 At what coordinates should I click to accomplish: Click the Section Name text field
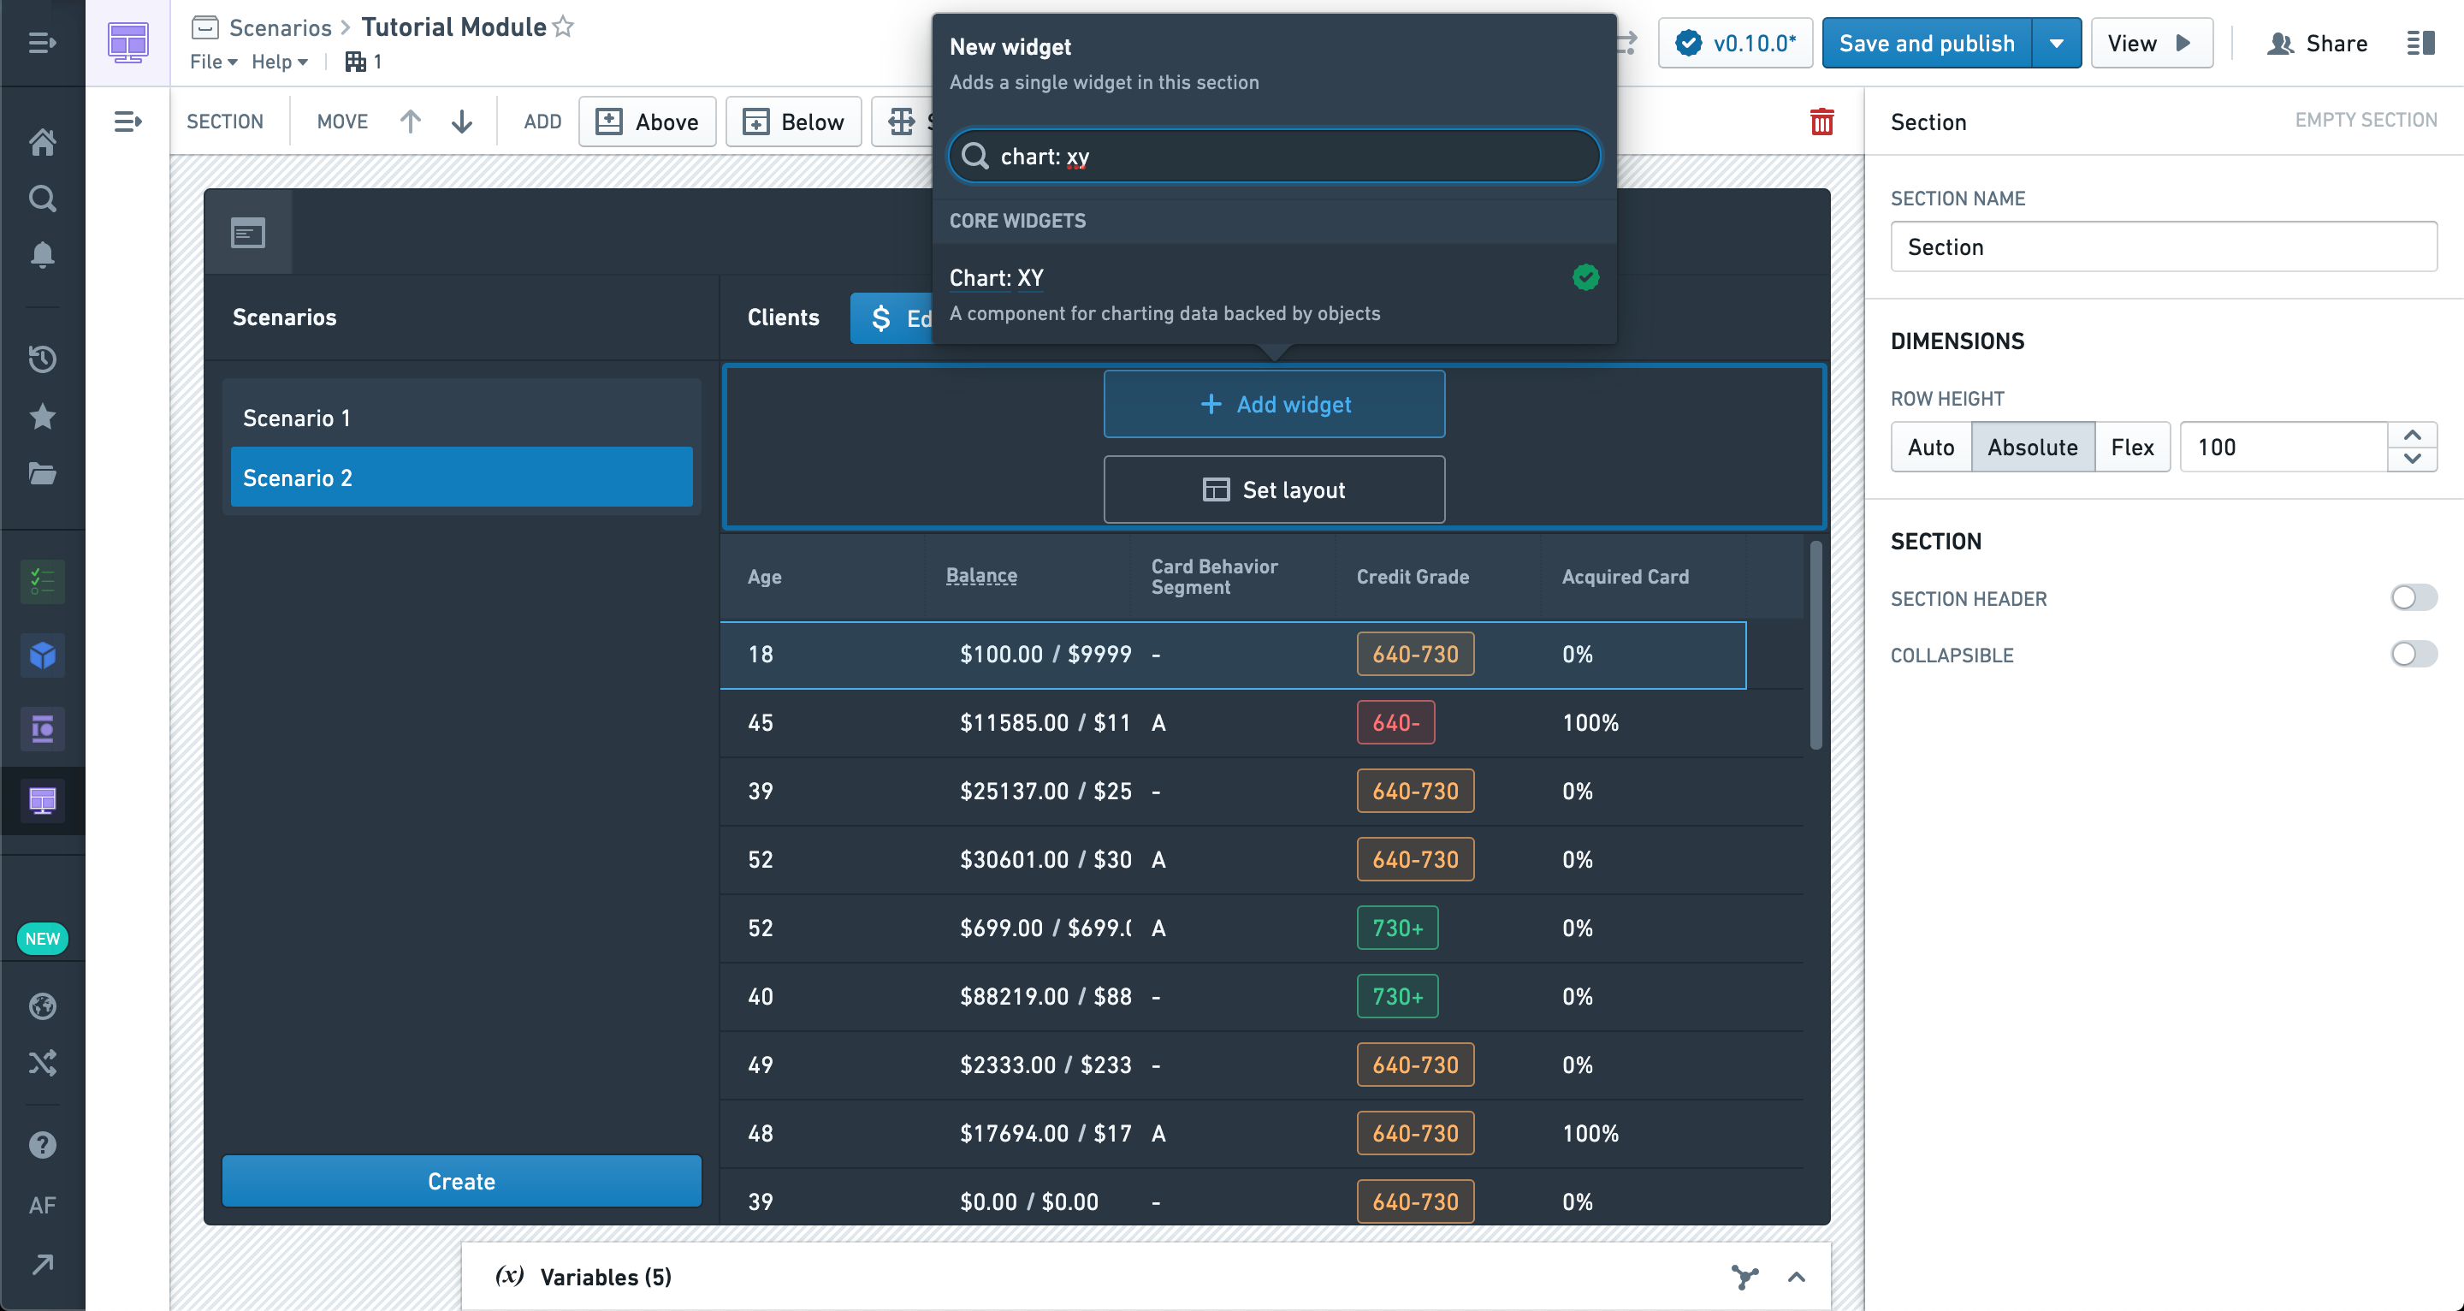tap(2164, 247)
